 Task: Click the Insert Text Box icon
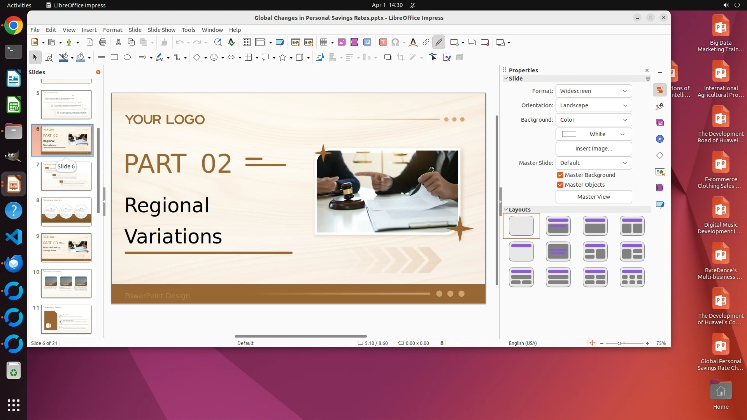pyautogui.click(x=383, y=42)
